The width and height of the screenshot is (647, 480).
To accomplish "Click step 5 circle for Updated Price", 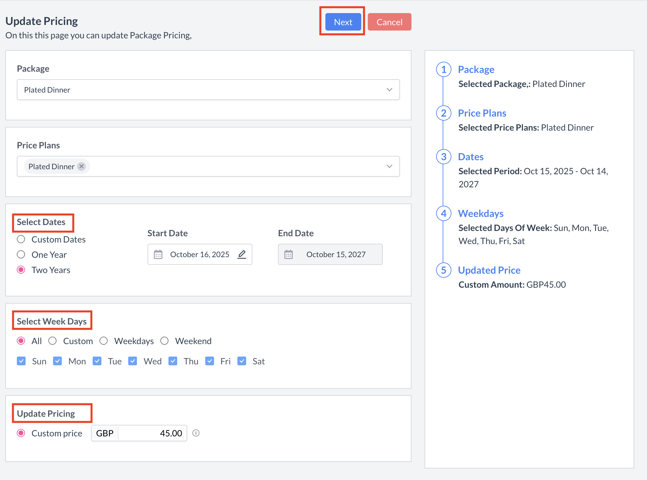I will tap(443, 270).
